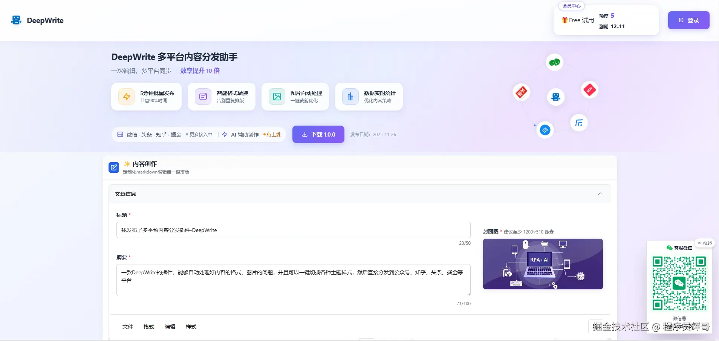The image size is (719, 341).
Task: Click the 发布日期：2025-11-26 text
Action: [x=373, y=135]
